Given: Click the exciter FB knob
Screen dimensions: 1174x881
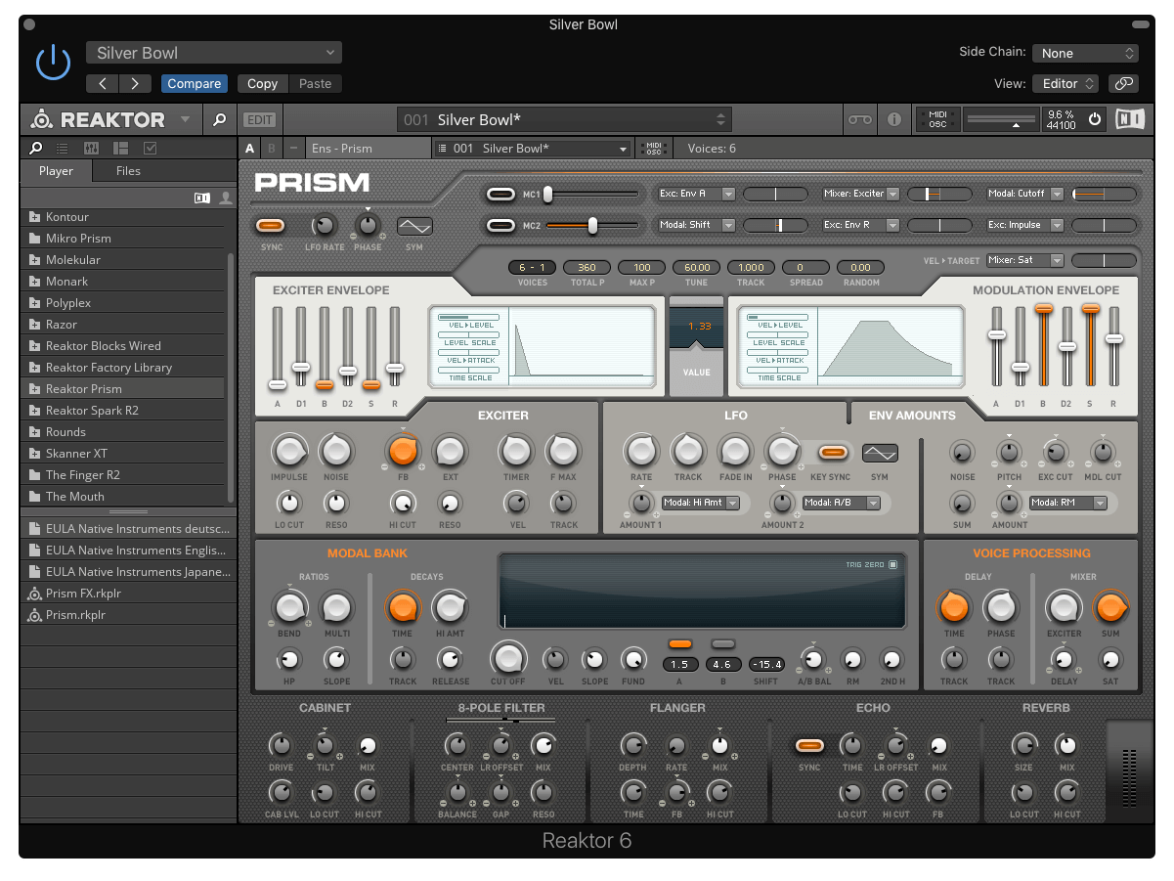Looking at the screenshot, I should coord(402,451).
